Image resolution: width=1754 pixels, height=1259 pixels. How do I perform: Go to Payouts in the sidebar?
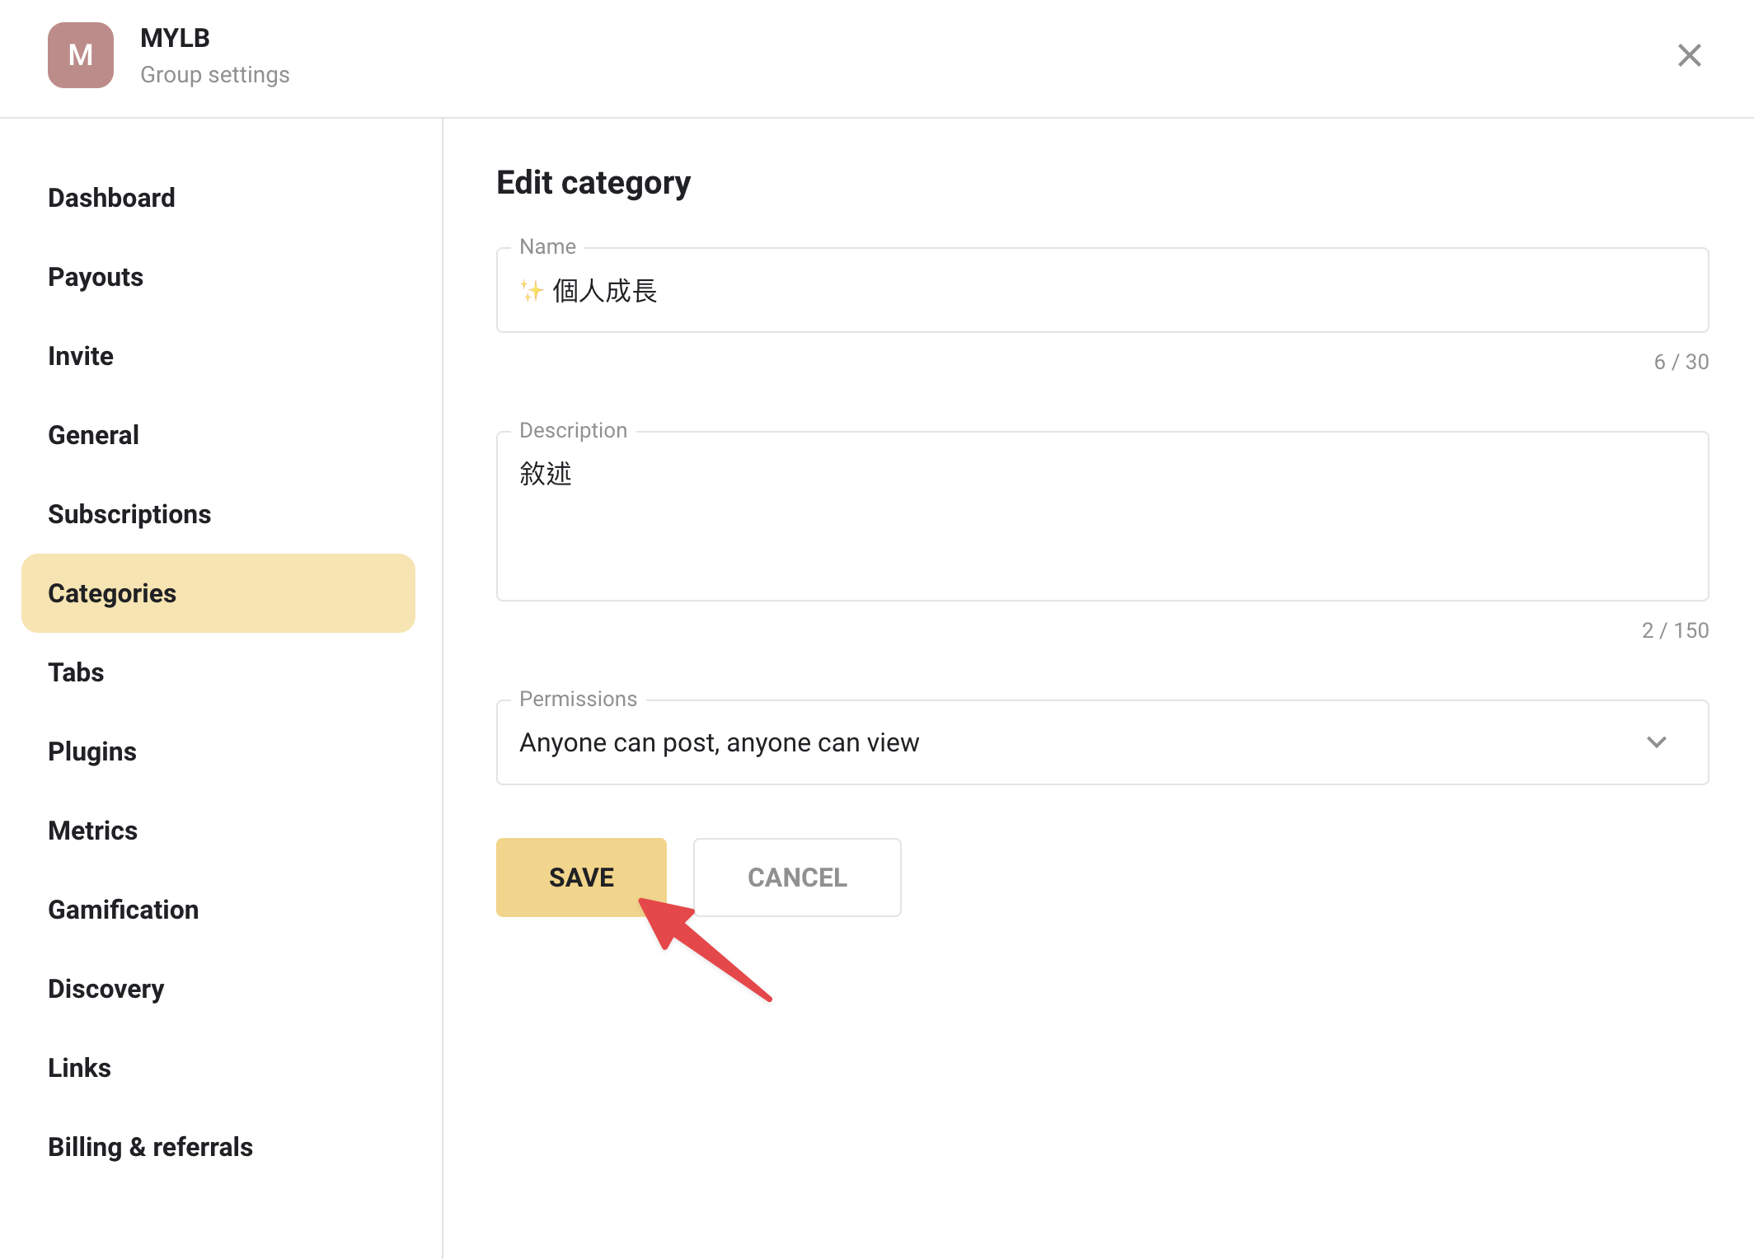[x=96, y=277]
